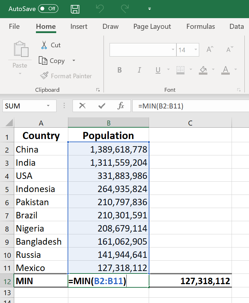Click the Format Painter brush

(x=44, y=75)
